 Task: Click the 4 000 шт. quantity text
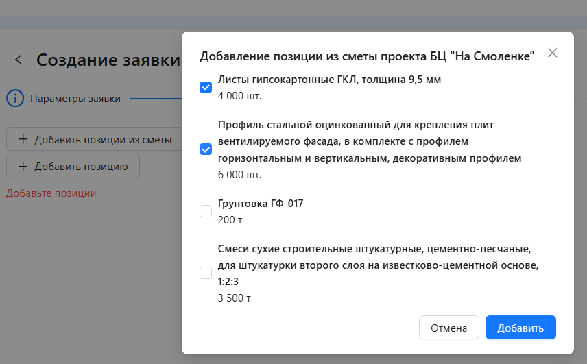[x=239, y=96]
